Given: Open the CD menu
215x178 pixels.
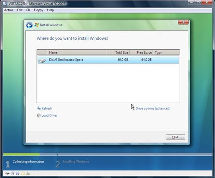Looking at the screenshot, I should point(28,10).
